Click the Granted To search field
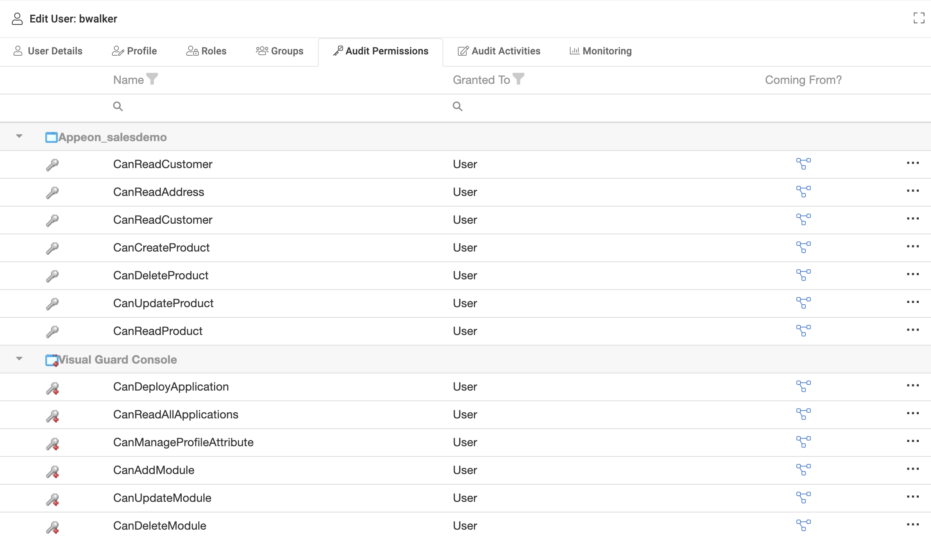Screen dimensions: 931x537 tap(606, 107)
